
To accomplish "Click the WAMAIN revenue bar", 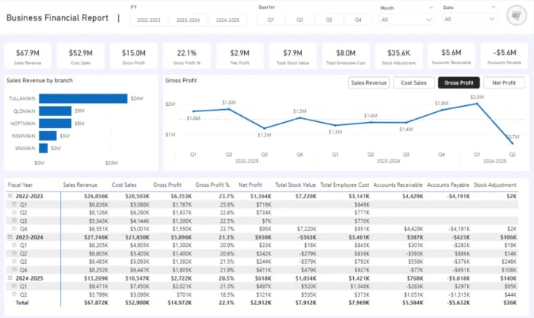I will [x=43, y=148].
